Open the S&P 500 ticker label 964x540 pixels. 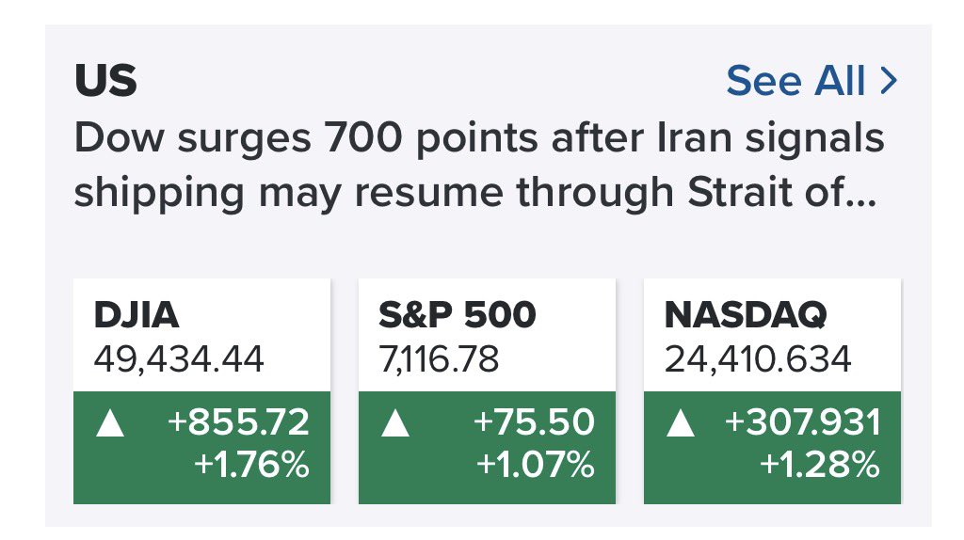tap(458, 315)
